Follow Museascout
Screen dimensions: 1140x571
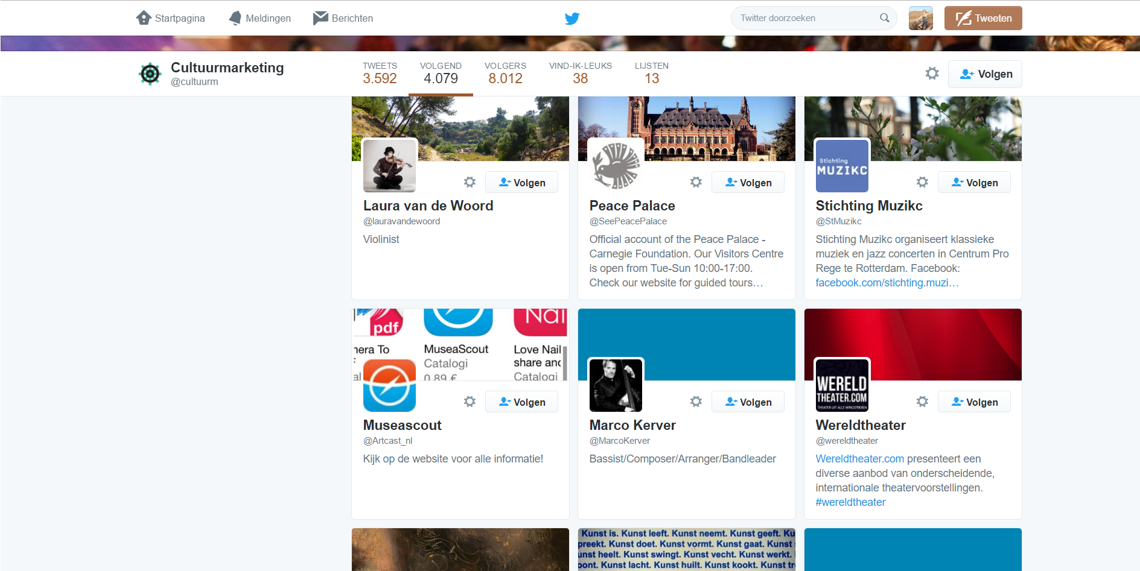(521, 402)
